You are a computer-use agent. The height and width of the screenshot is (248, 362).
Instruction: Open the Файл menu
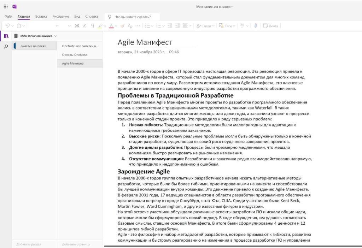pos(8,16)
